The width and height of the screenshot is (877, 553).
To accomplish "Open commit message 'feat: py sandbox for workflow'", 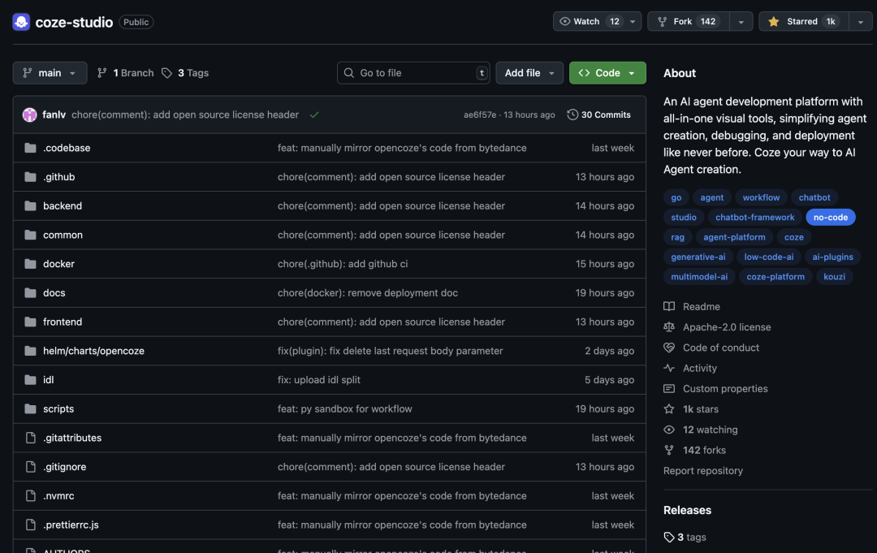I will click(344, 408).
